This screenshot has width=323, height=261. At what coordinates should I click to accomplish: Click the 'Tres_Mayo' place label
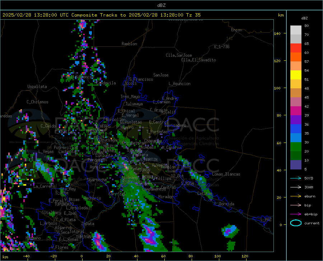click(130, 97)
